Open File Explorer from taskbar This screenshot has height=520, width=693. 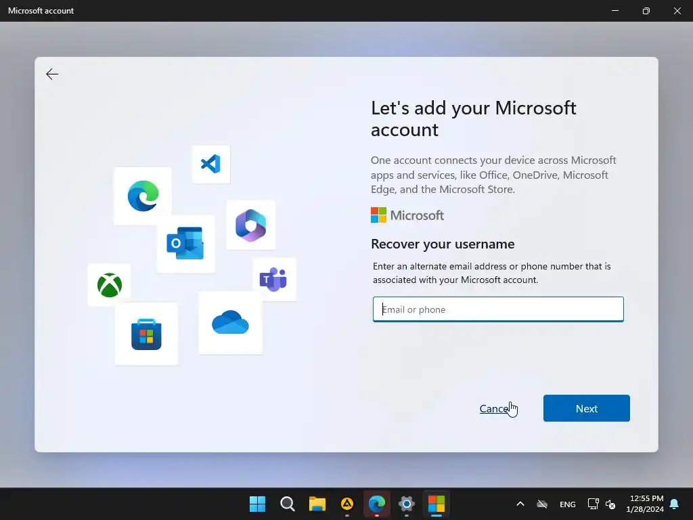point(317,504)
